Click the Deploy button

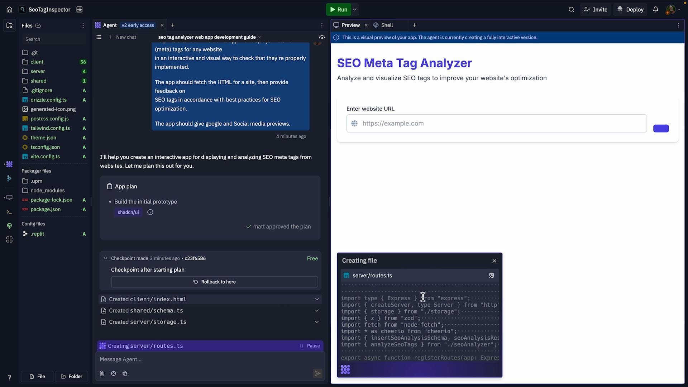pyautogui.click(x=630, y=10)
